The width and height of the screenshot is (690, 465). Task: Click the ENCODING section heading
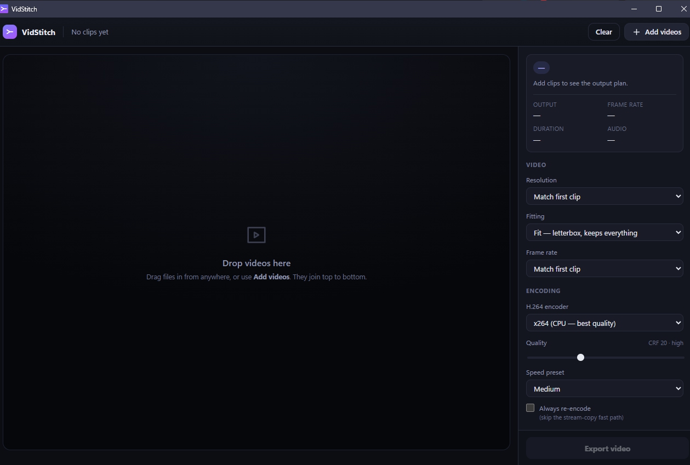543,291
